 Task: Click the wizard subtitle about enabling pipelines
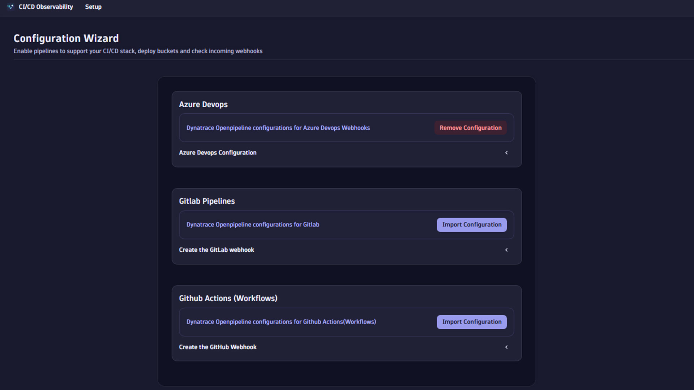[138, 51]
